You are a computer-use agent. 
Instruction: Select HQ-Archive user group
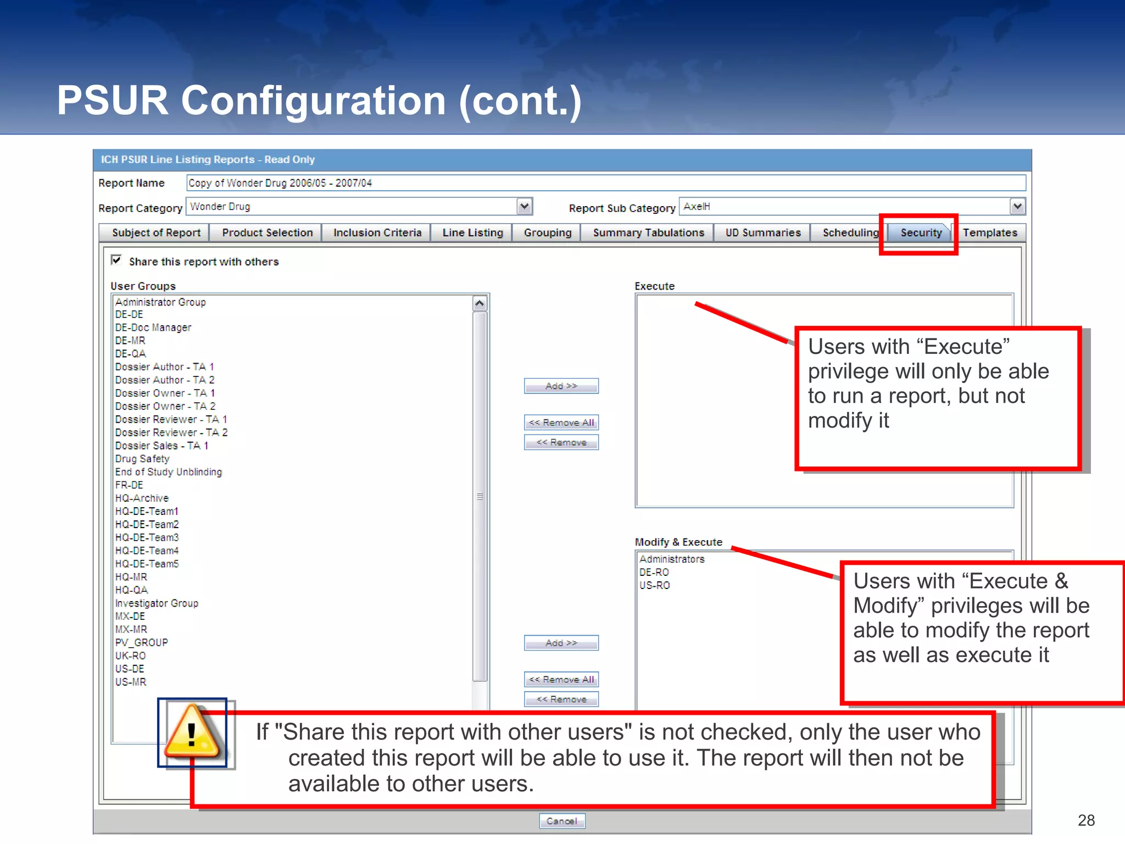pos(142,498)
